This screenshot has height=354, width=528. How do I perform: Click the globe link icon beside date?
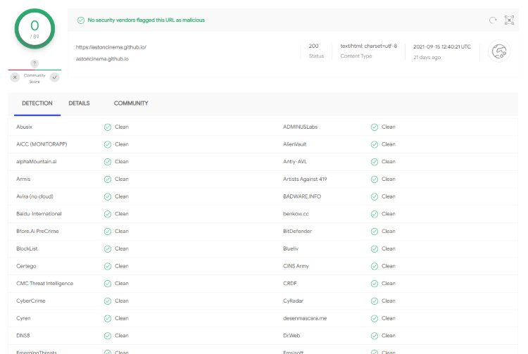click(499, 51)
